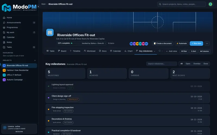217x135 pixels.
Task: Click the Announcements count badge showing 2
Action: tap(34, 23)
